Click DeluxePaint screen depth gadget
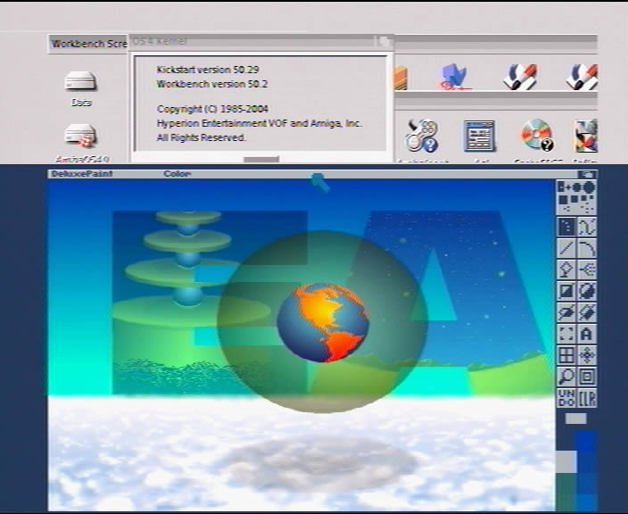Screen dimensions: 628x514 click(x=588, y=174)
